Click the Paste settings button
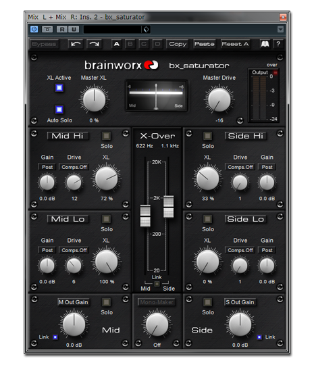Viewport: 314px width, 365px height. [205, 44]
